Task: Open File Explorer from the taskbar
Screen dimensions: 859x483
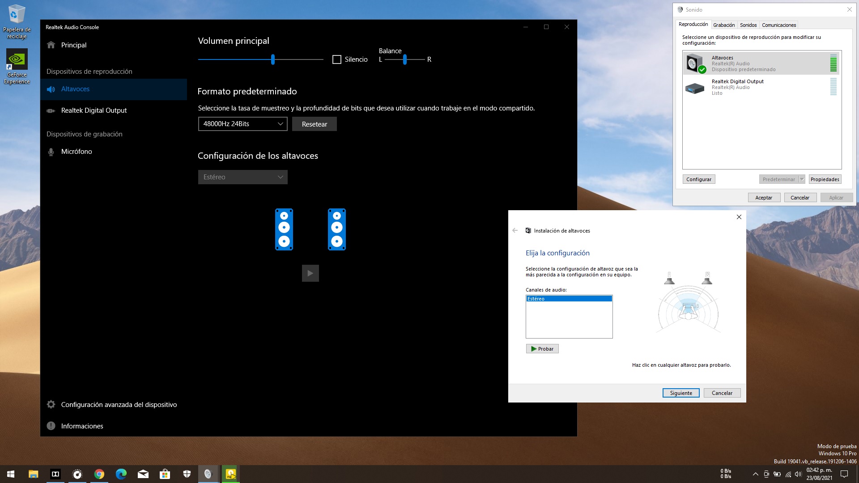Action: [x=33, y=474]
